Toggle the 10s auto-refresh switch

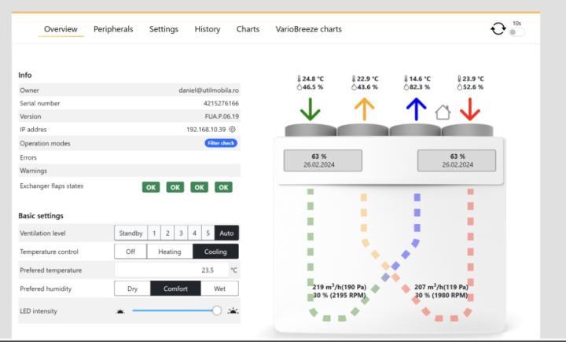point(516,32)
